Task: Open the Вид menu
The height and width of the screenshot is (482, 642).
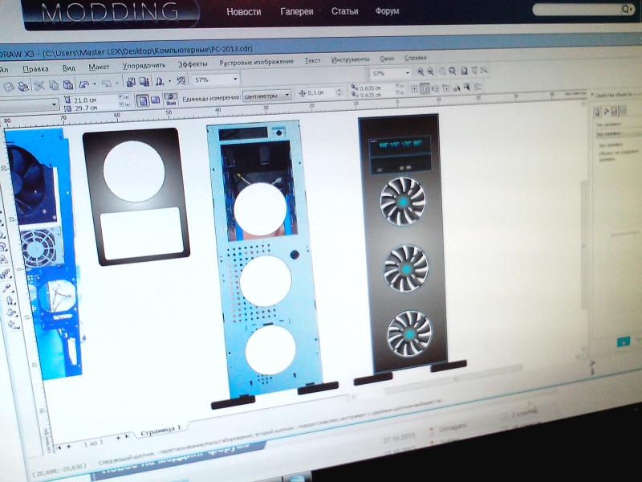Action: [x=69, y=68]
